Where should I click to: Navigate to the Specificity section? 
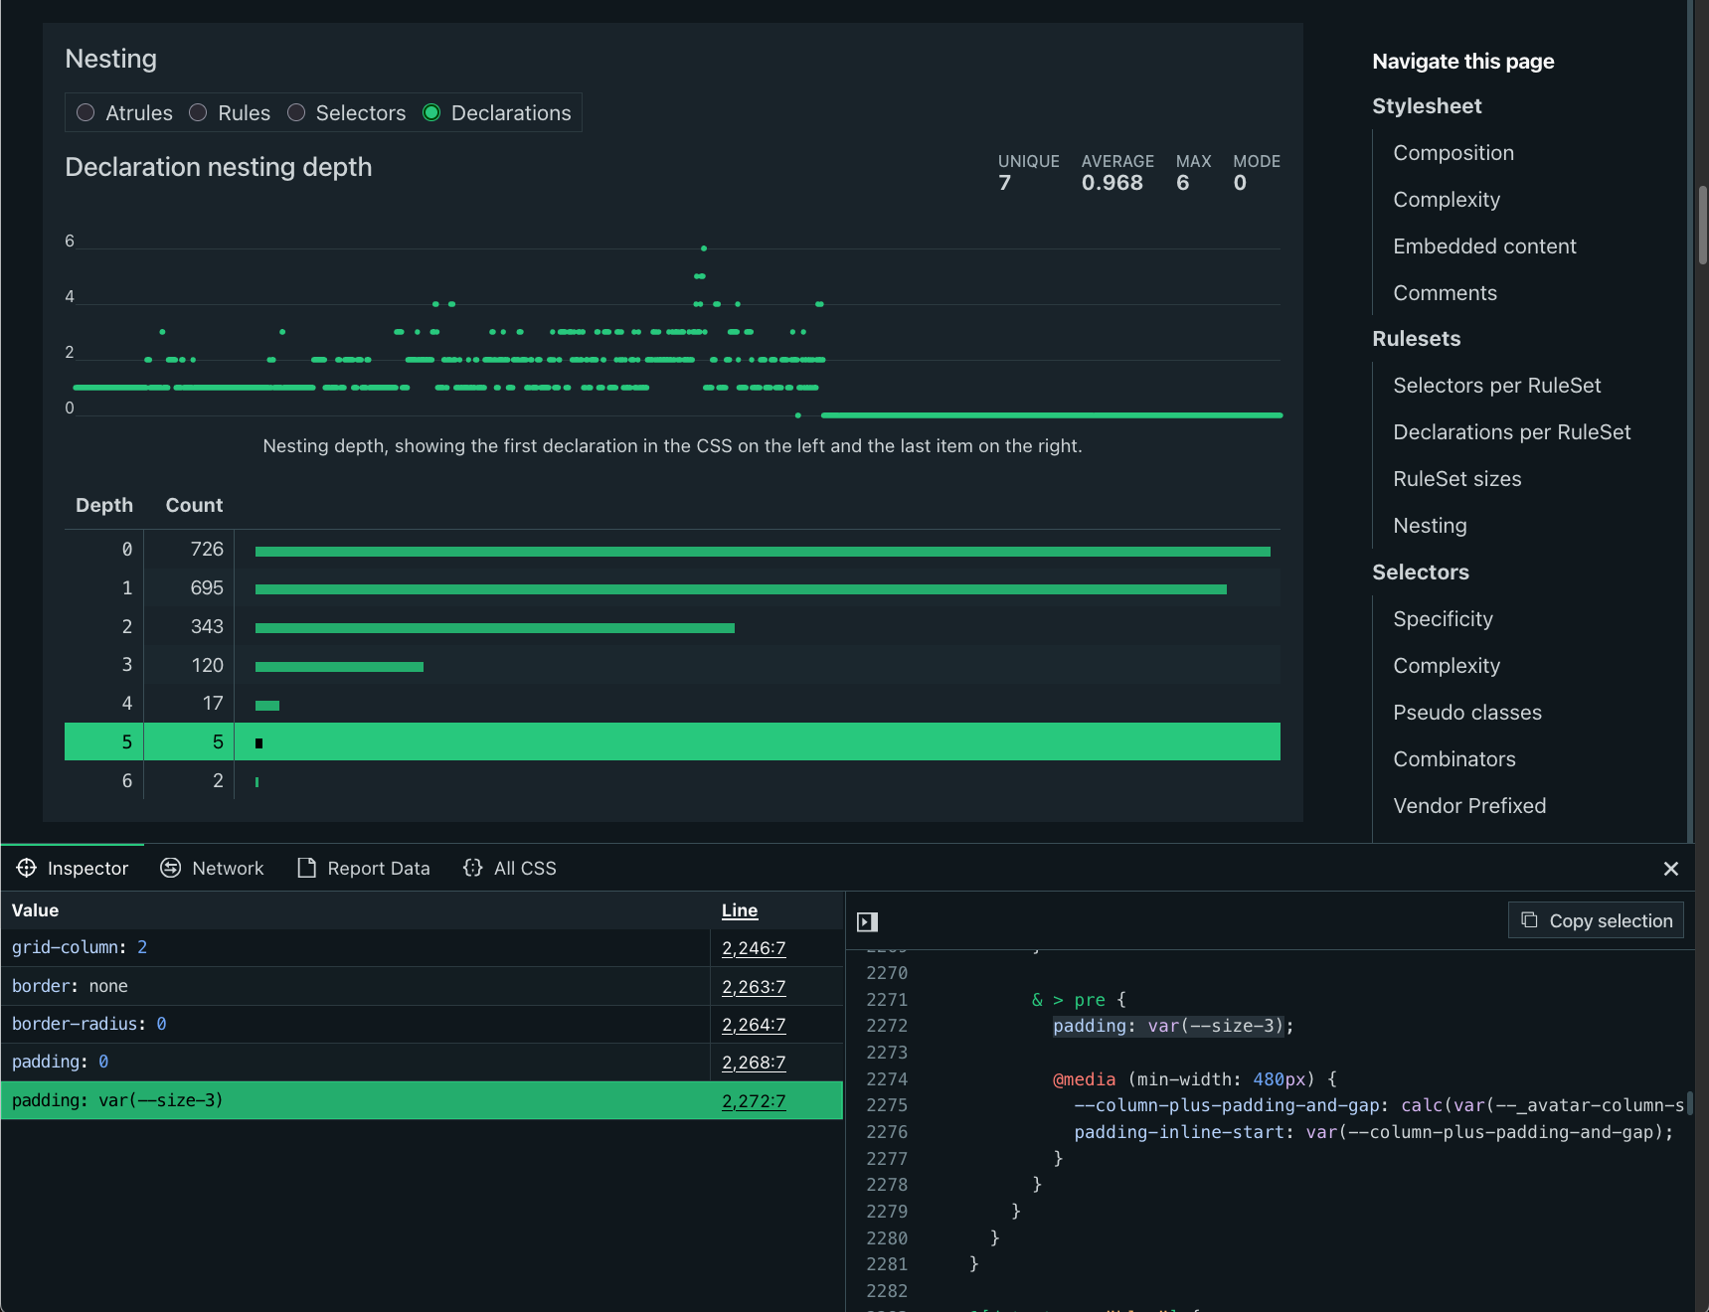point(1443,618)
